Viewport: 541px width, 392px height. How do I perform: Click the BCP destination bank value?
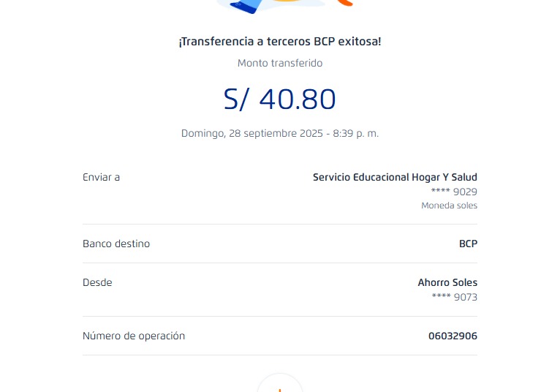[x=468, y=244]
